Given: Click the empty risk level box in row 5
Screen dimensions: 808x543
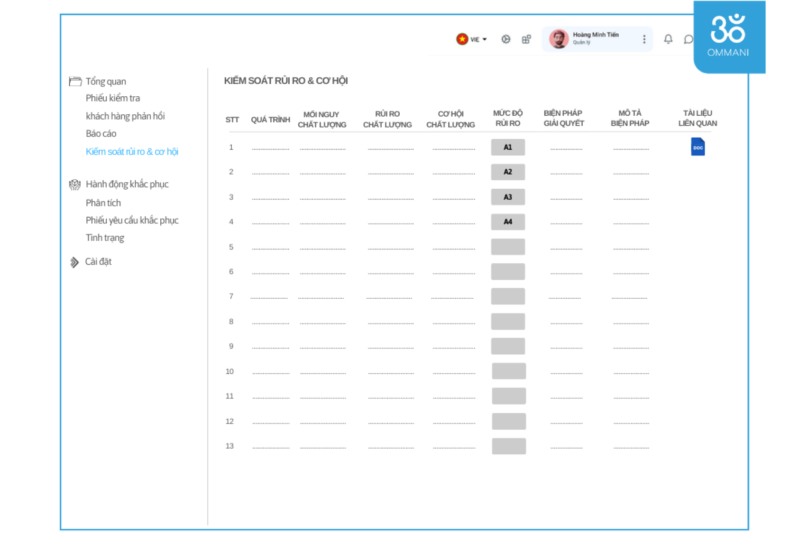Looking at the screenshot, I should point(508,247).
